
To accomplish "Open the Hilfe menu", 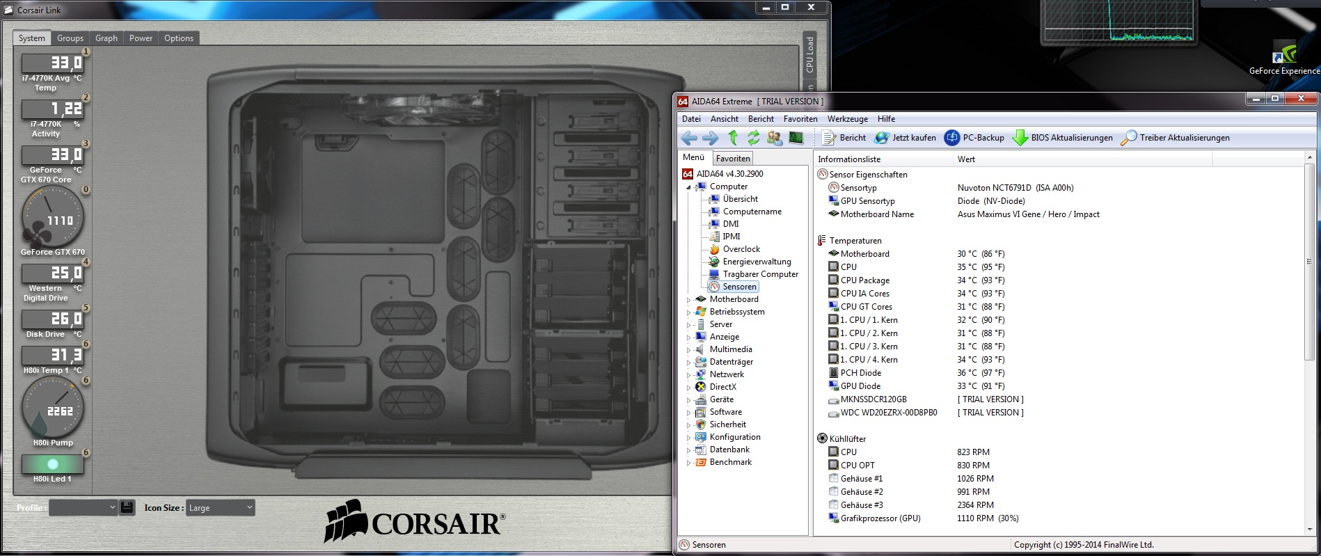I will (x=886, y=119).
